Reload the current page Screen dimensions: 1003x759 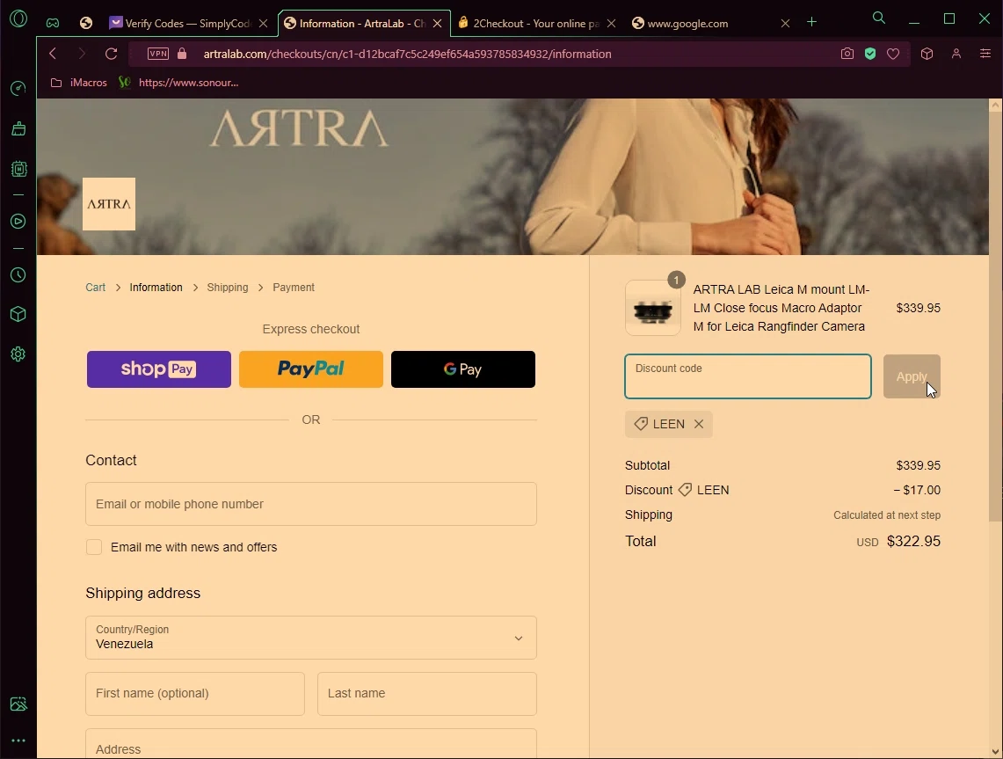click(x=112, y=54)
